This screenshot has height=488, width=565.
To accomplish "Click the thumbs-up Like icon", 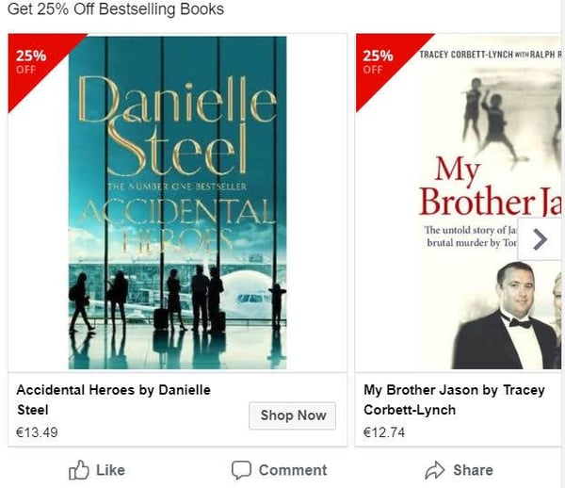I will pos(79,470).
